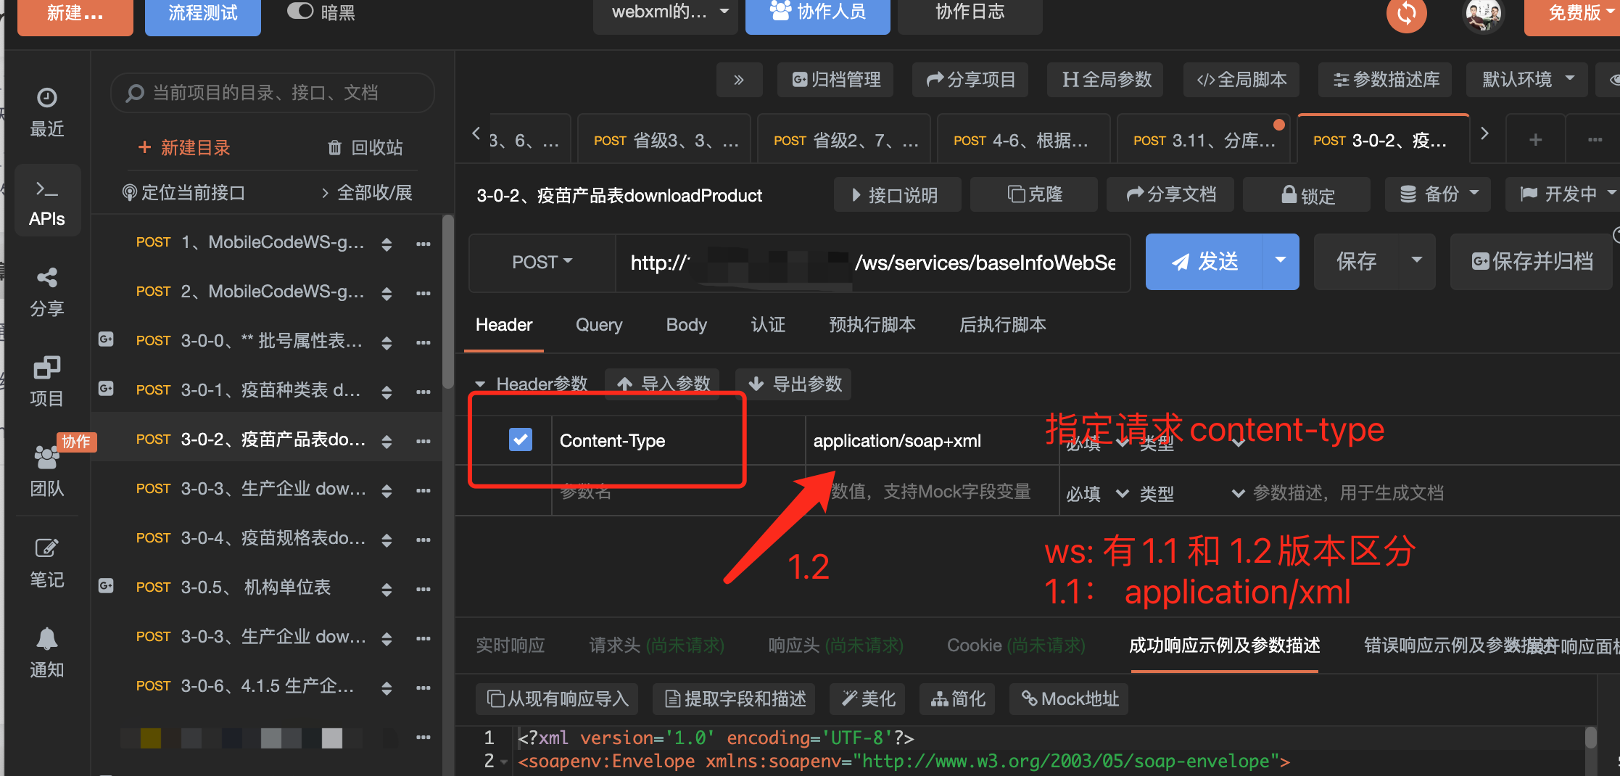Open the 默认环境 environment dropdown
Viewport: 1620px width, 776px height.
coord(1526,80)
